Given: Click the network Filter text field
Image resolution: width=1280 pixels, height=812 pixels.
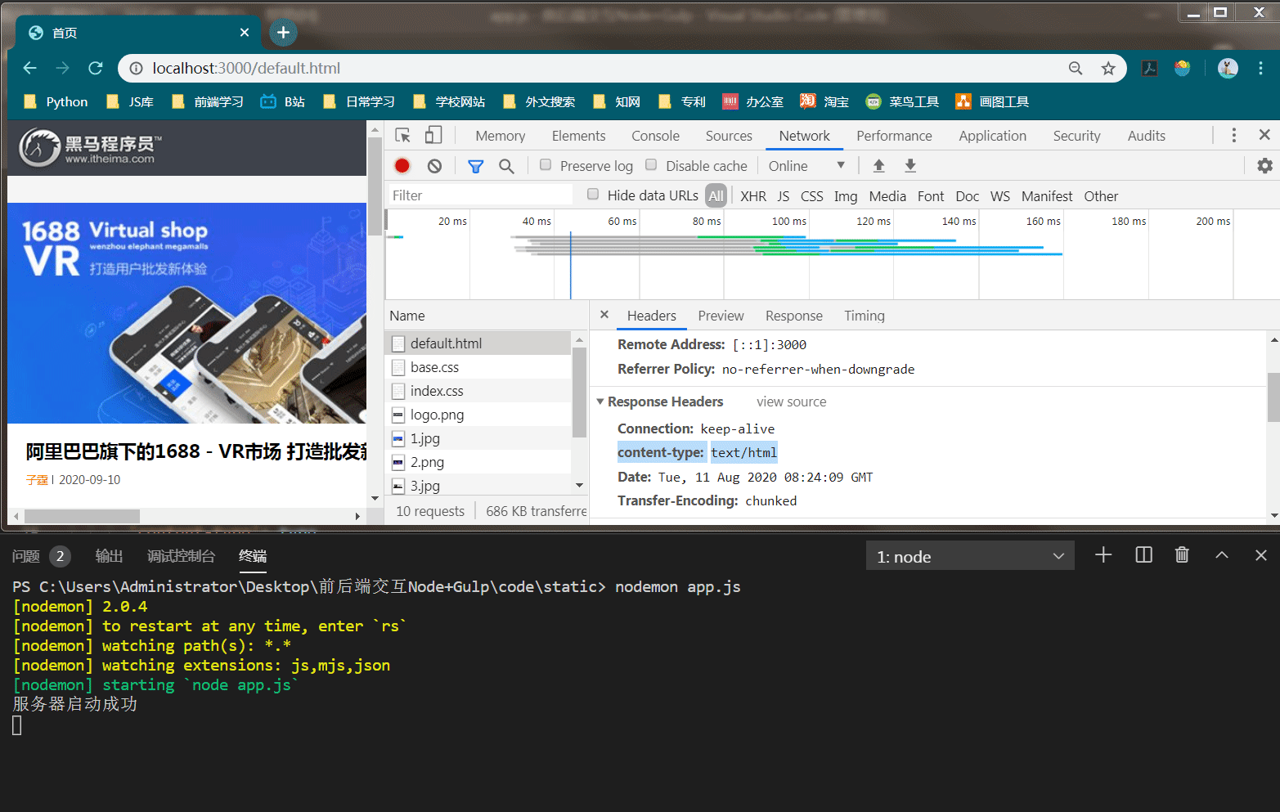Looking at the screenshot, I should (481, 195).
